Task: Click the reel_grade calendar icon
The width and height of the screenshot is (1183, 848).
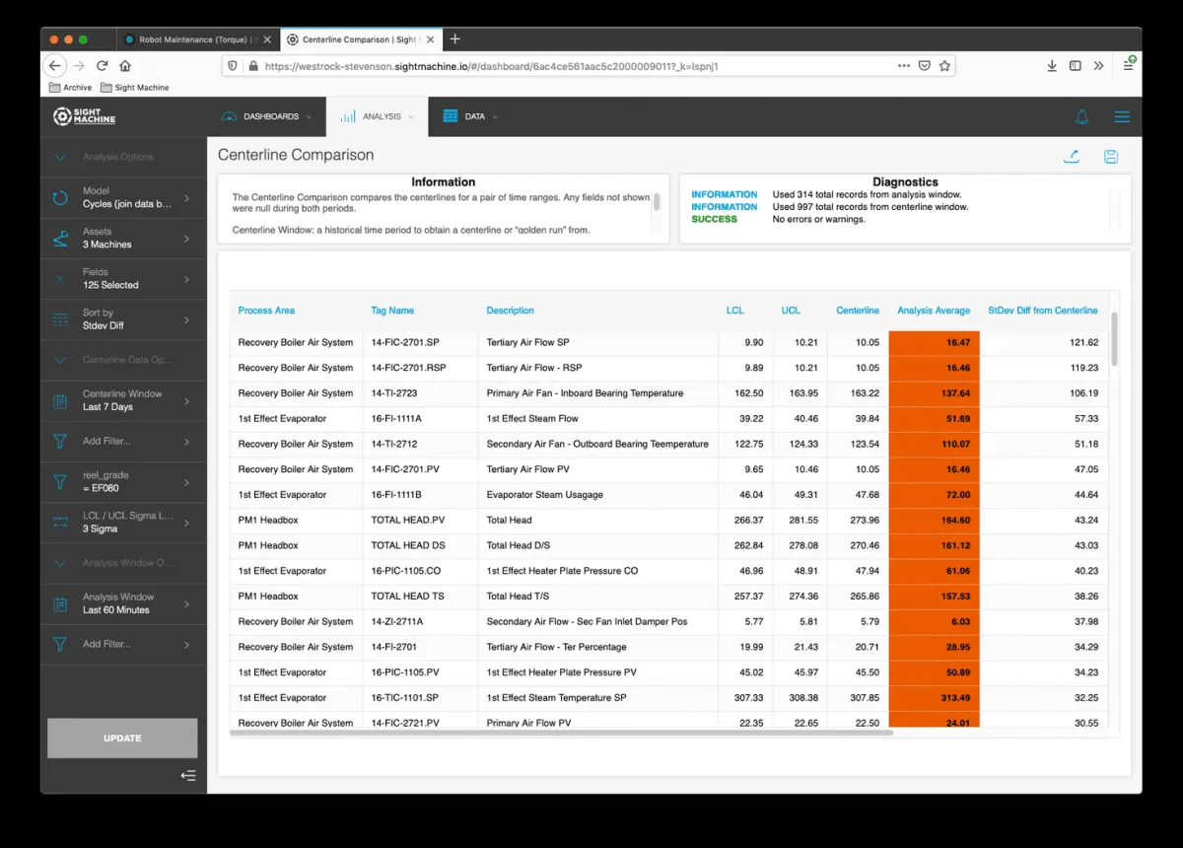Action: click(x=60, y=481)
